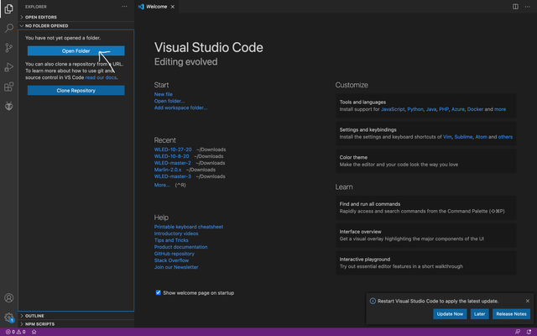Open recent WLED-master-3 folder
537x336 pixels.
pos(173,176)
